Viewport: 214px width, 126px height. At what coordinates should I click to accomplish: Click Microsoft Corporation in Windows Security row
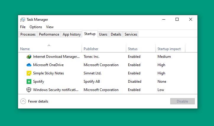pyautogui.click(x=101, y=90)
